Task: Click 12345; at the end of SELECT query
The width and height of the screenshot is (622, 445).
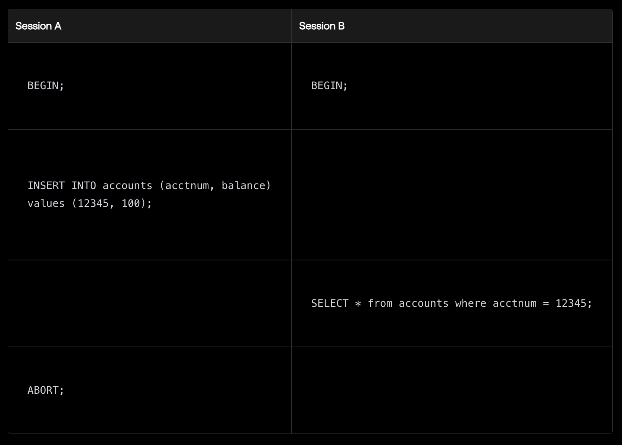Action: pos(573,303)
